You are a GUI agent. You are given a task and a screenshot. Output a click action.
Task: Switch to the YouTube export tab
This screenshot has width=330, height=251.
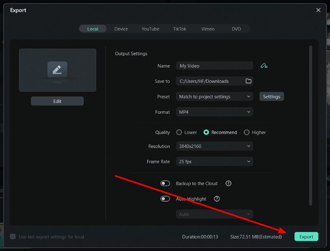coord(150,28)
